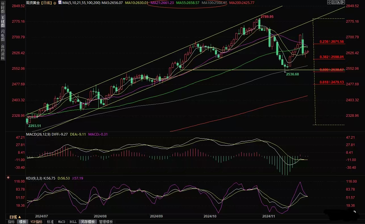Click the MACD(26,12,9) indicator label
This screenshot has height=224, width=365.
[38, 134]
